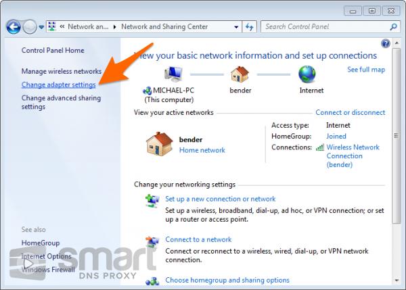Open Change adapter settings
The image size is (406, 290).
coord(58,84)
